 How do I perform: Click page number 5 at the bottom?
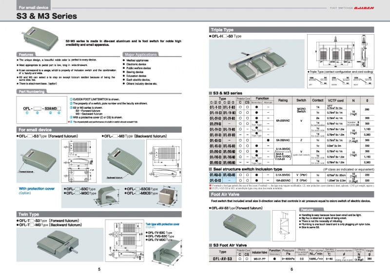99,269
